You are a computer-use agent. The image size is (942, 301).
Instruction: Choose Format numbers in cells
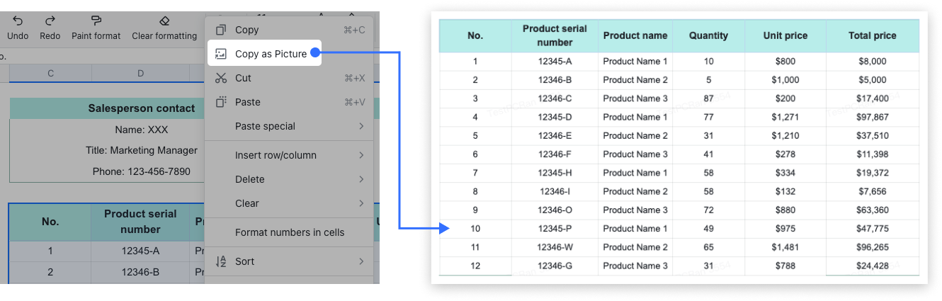[x=289, y=232]
